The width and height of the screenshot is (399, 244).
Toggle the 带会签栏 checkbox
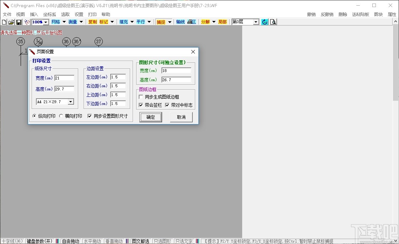point(141,105)
